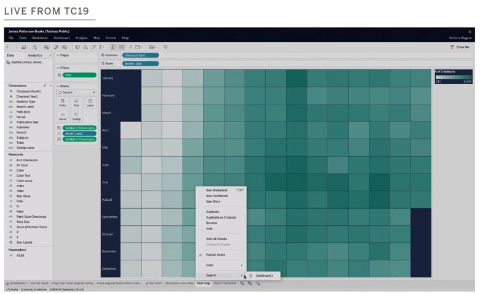
Task: Open the checkouts over time sheet tab
Action: [x=179, y=284]
